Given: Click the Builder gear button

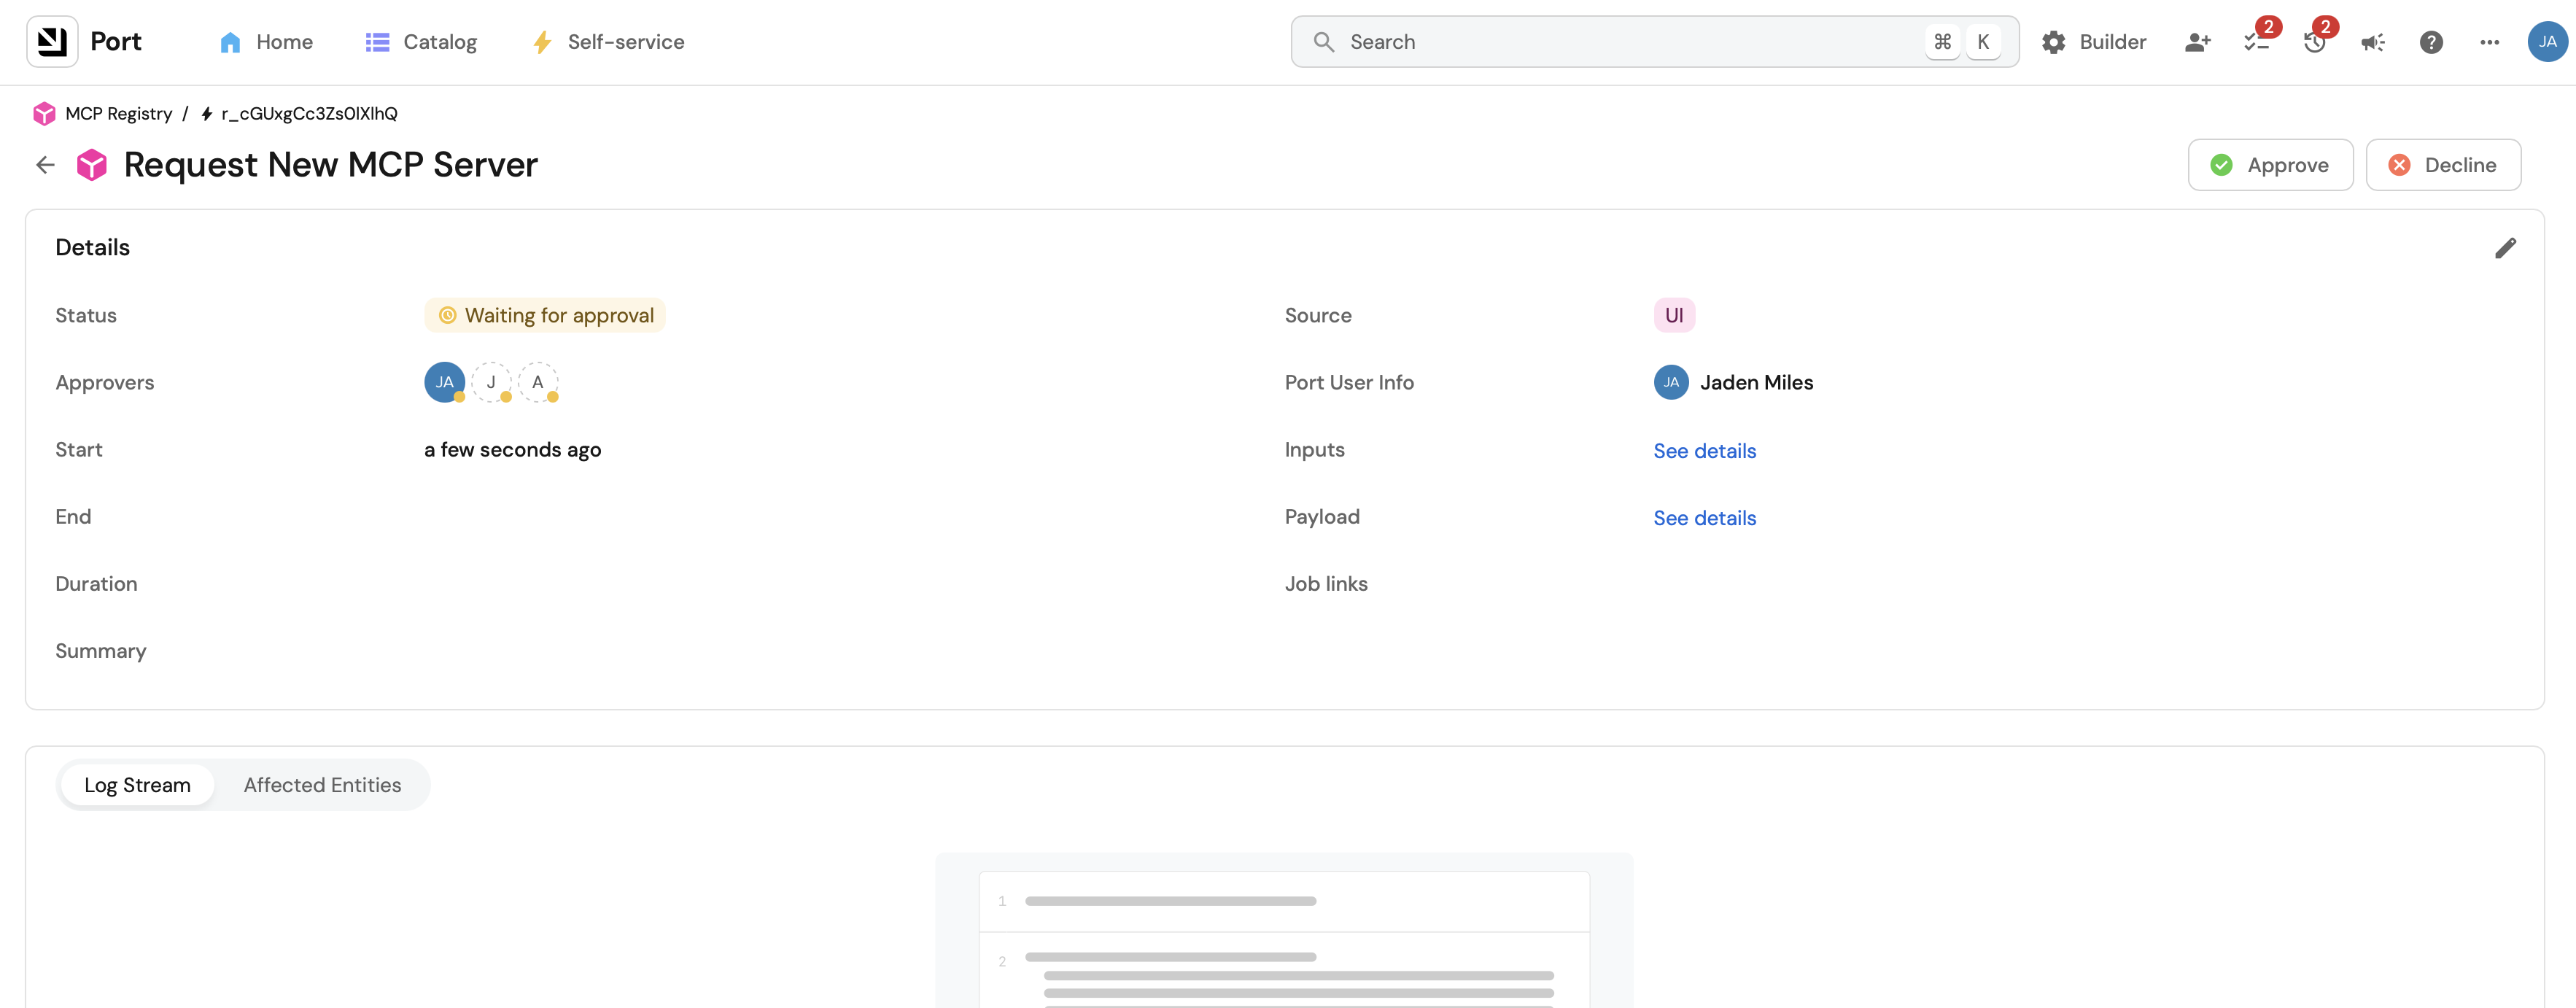Looking at the screenshot, I should [x=2094, y=42].
